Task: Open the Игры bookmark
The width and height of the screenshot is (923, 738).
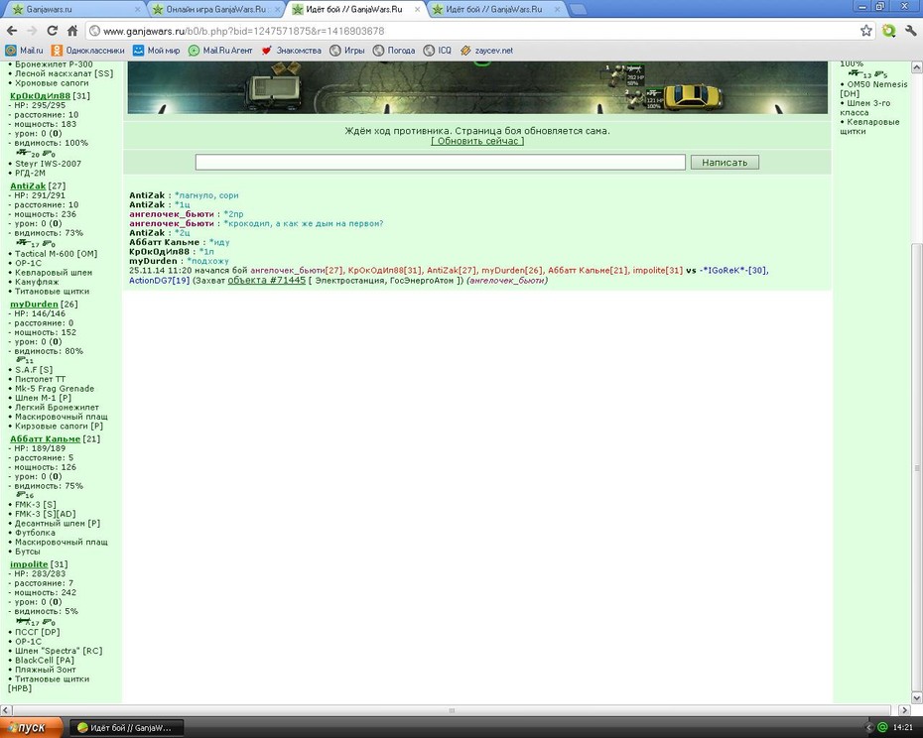Action: (347, 51)
